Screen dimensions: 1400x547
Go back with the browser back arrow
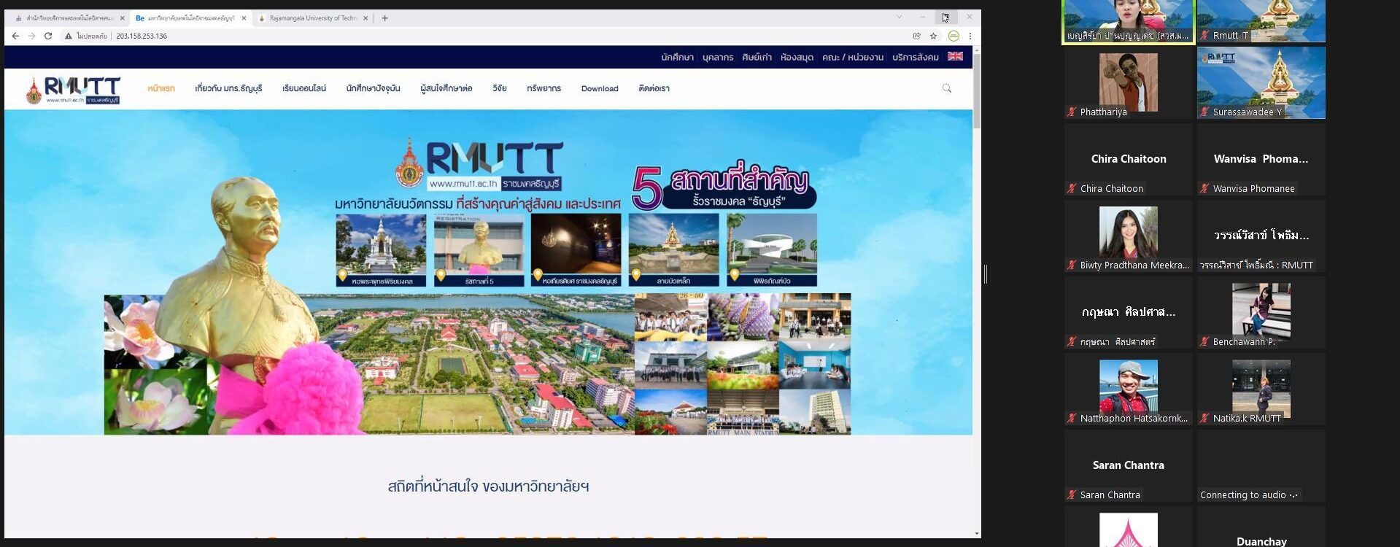coord(15,36)
